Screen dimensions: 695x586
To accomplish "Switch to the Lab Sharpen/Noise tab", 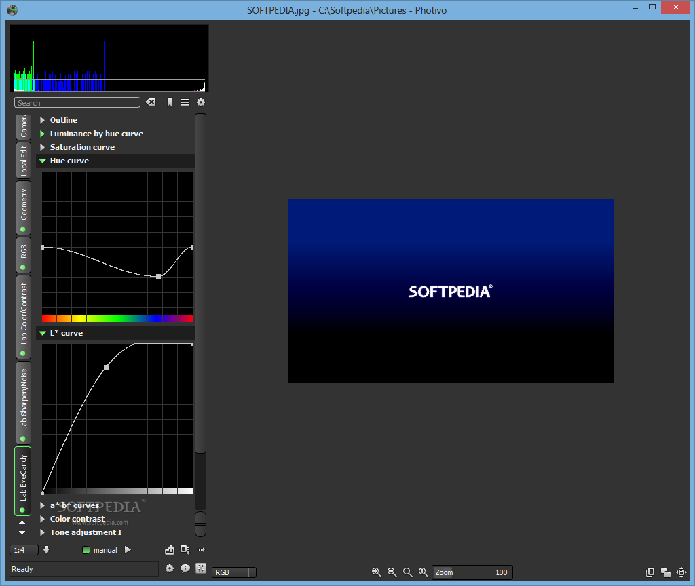I will tap(23, 403).
